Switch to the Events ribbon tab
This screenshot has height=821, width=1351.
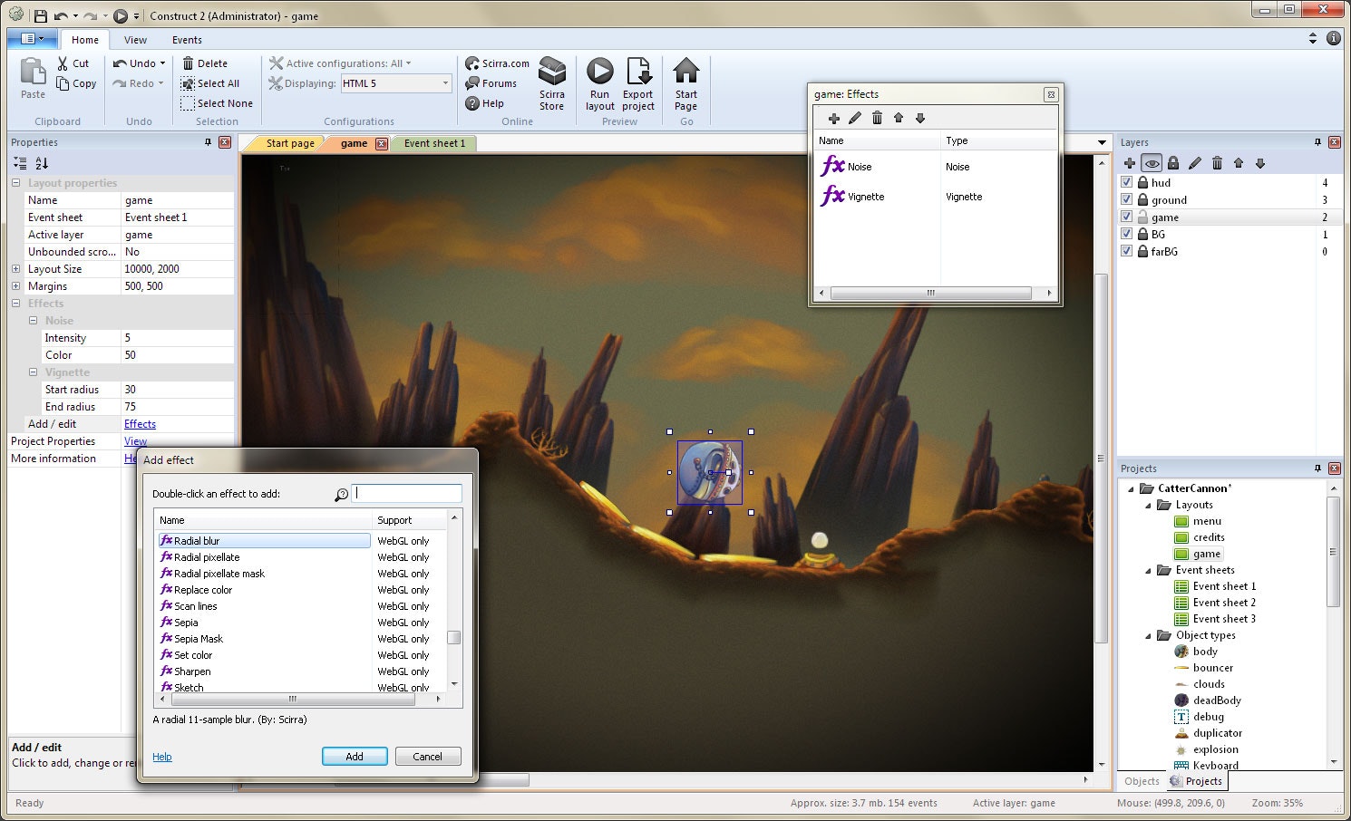tap(187, 40)
